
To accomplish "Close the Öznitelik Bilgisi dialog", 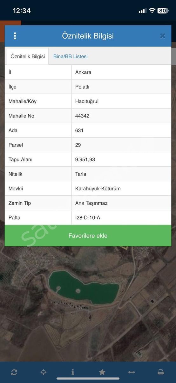I will [x=162, y=36].
